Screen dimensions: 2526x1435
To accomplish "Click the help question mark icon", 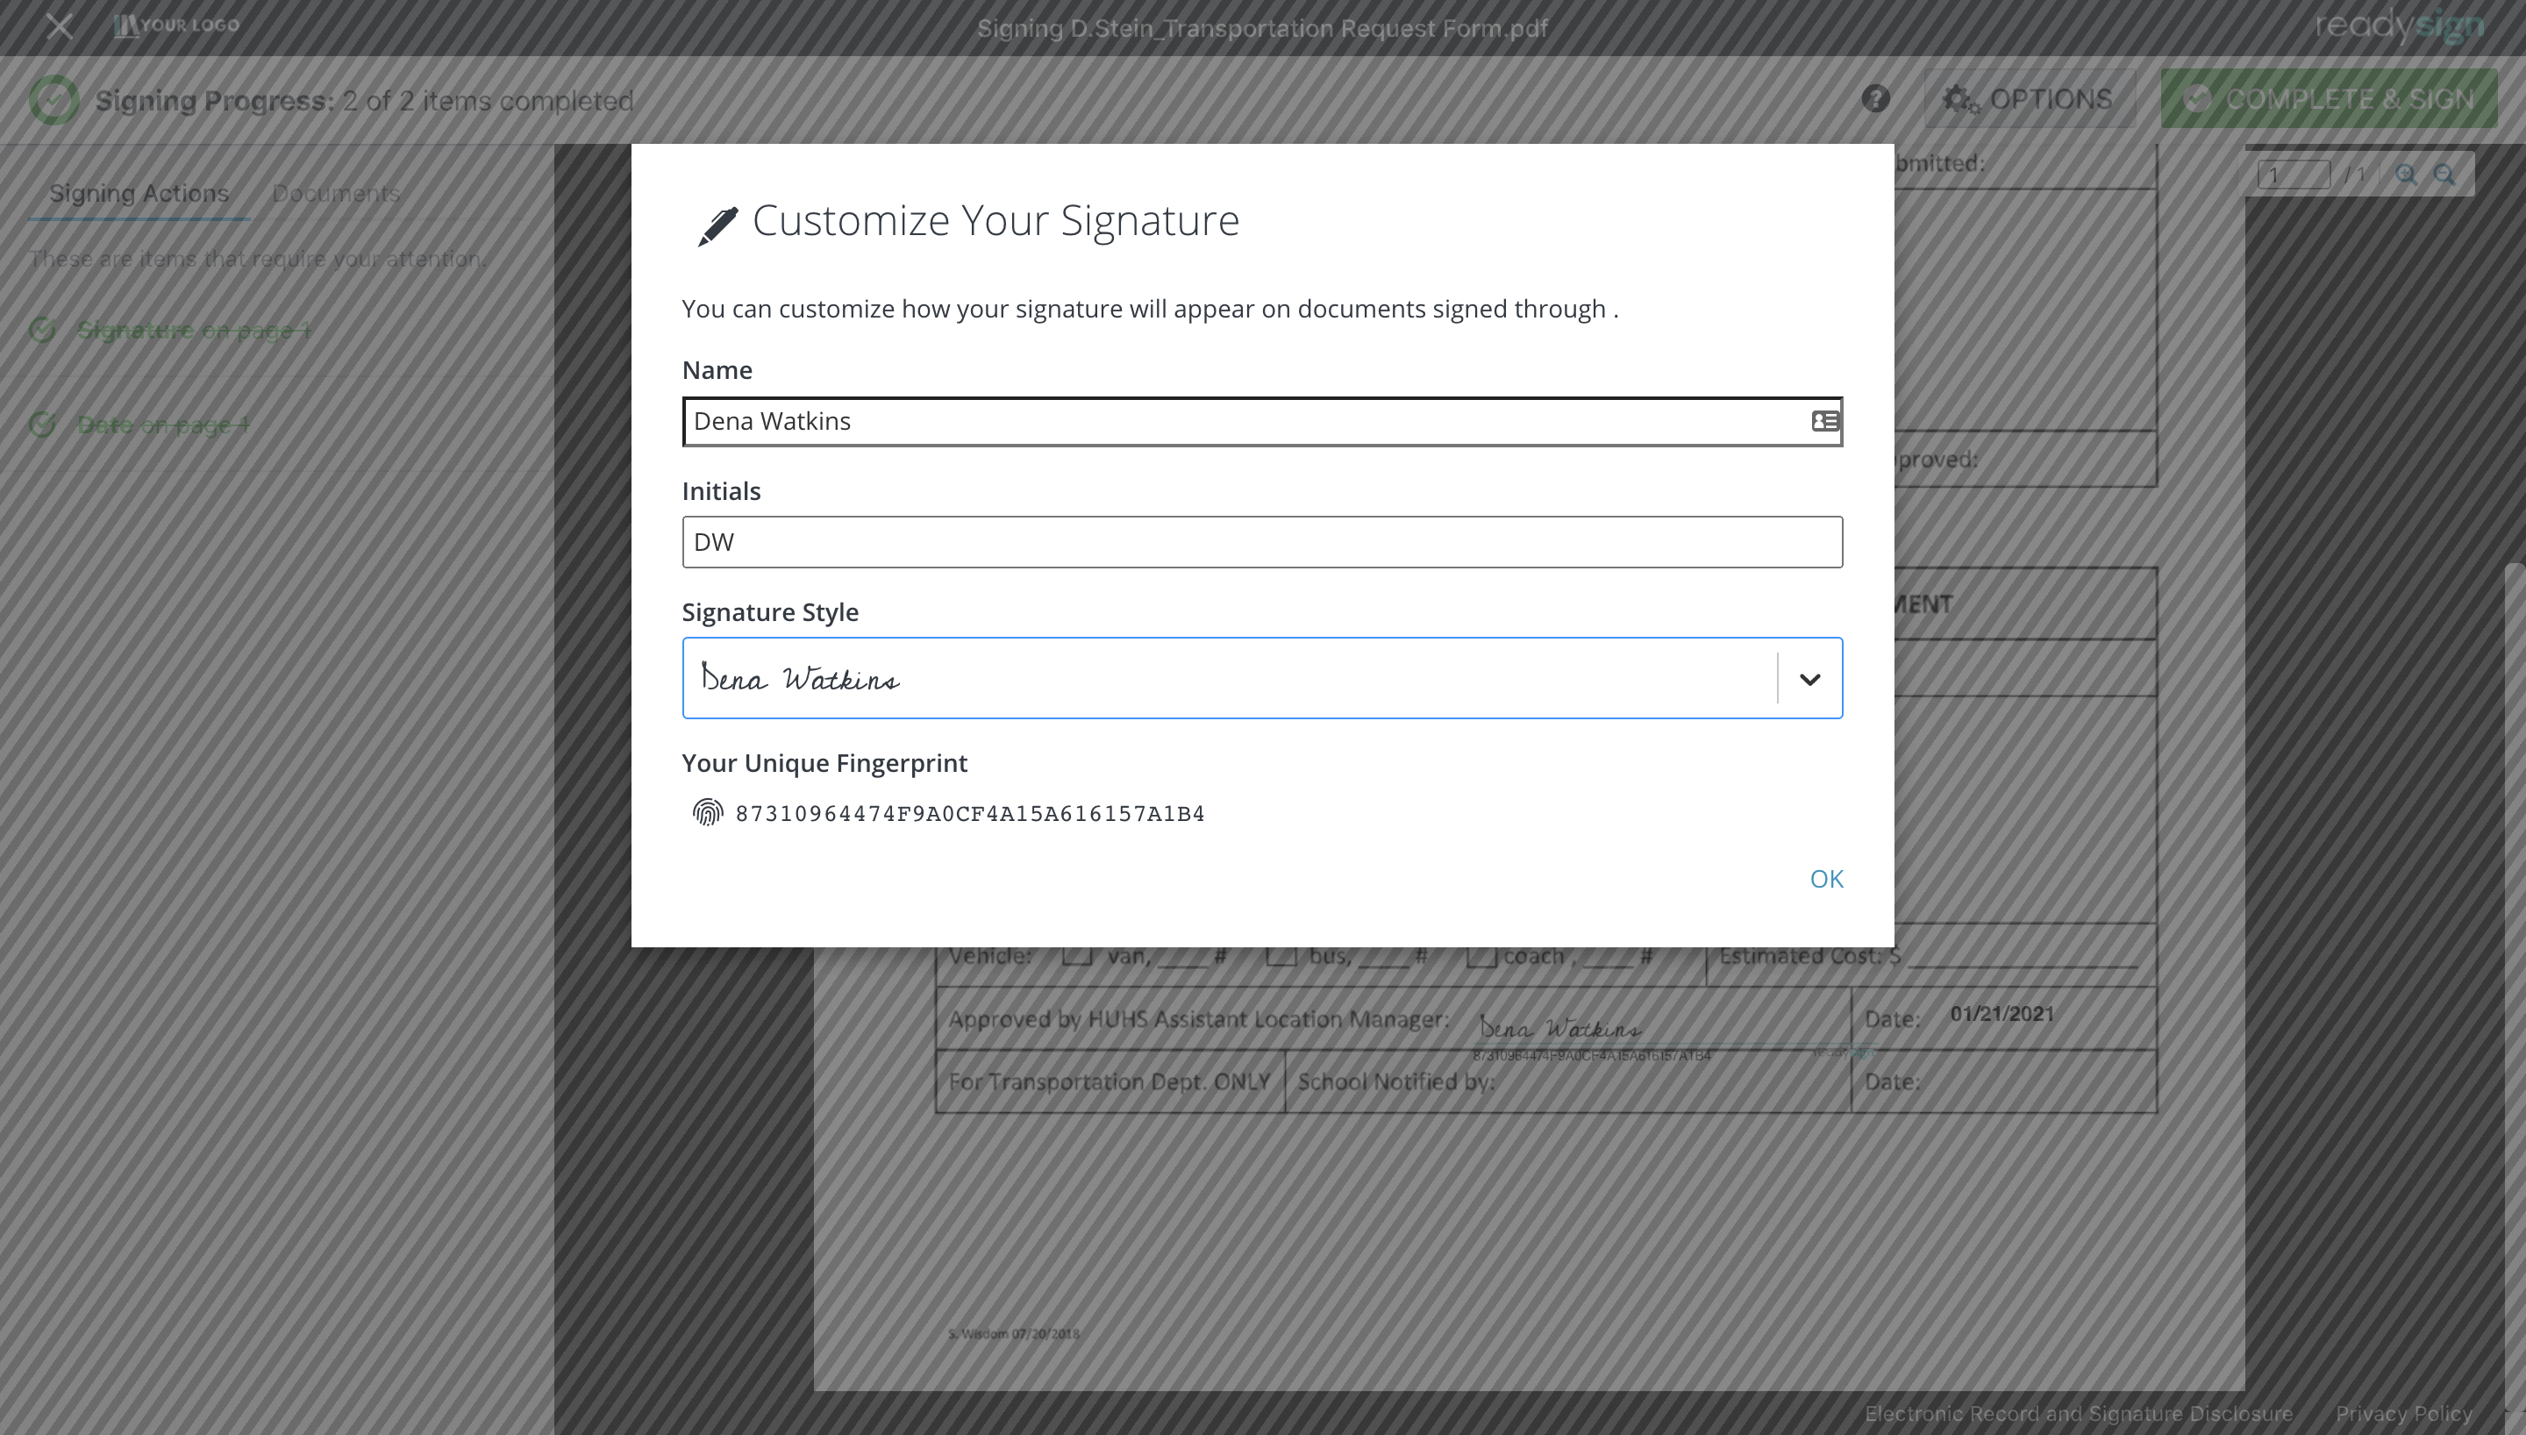I will click(x=1875, y=98).
